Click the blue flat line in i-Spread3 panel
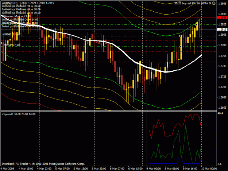The width and height of the screenshot is (228, 171). click(x=163, y=163)
